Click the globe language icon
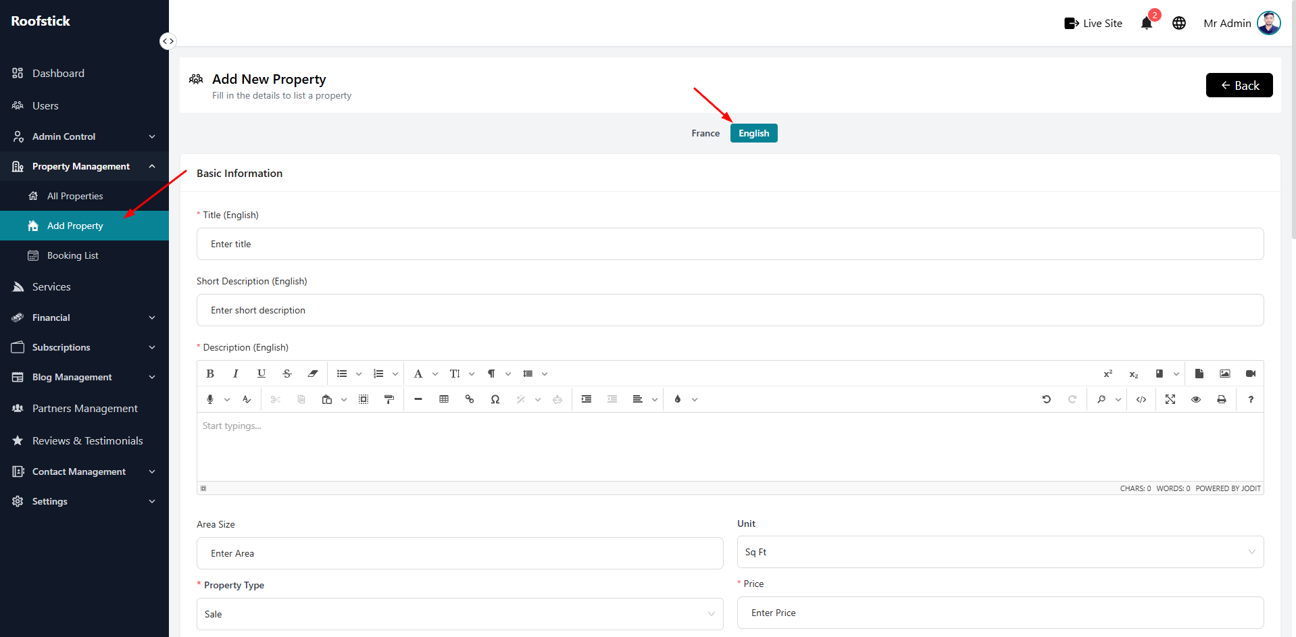Screen dimensions: 1296x637 [1179, 23]
